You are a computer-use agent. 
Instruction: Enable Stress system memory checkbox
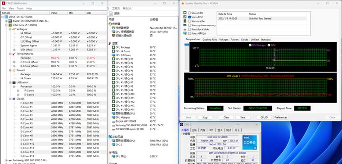pos(189,25)
